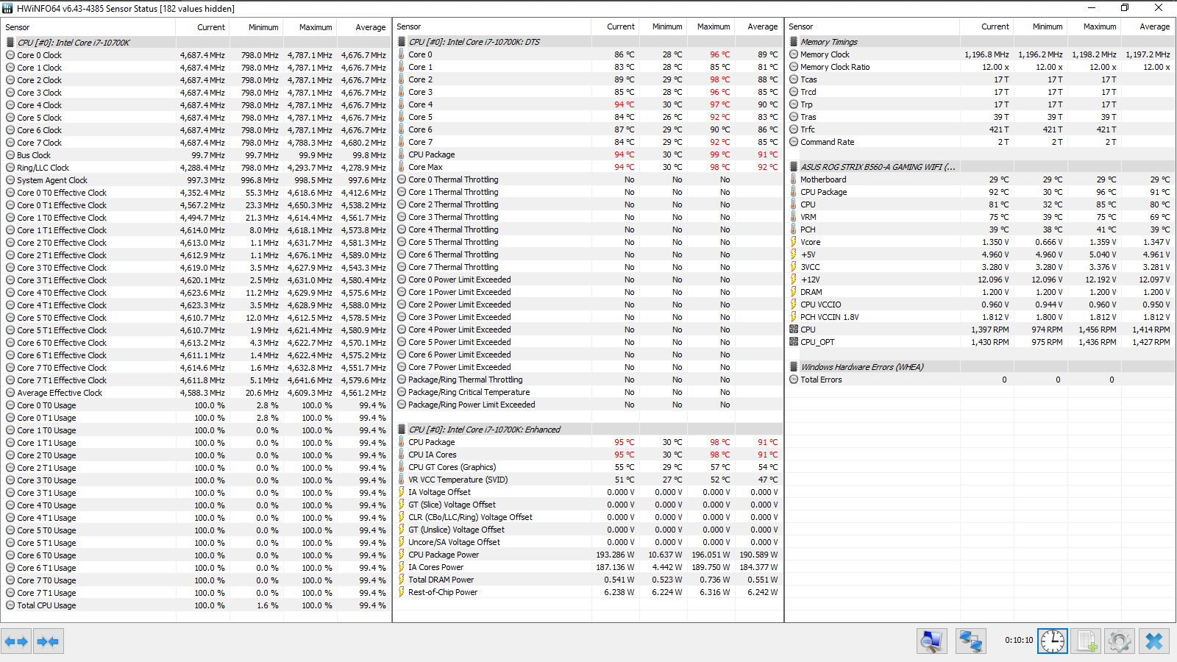
Task: Select the 'IA Voltage Offset' row
Action: point(588,492)
